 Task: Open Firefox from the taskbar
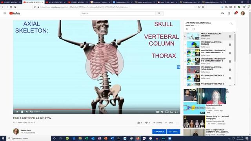point(138,138)
